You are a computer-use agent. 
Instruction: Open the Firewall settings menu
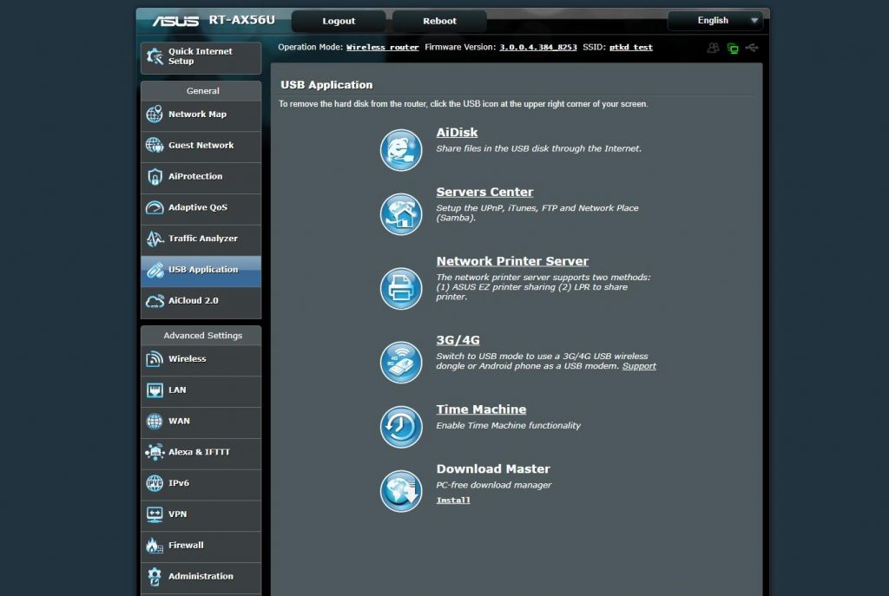click(x=201, y=546)
